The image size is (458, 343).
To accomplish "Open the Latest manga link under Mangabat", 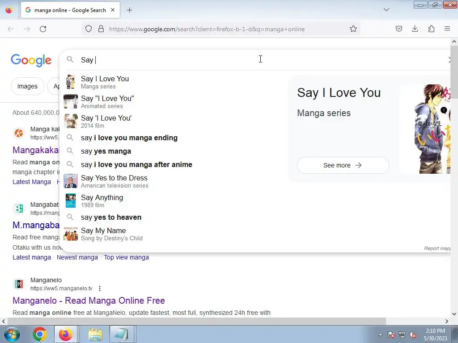I will (x=32, y=257).
